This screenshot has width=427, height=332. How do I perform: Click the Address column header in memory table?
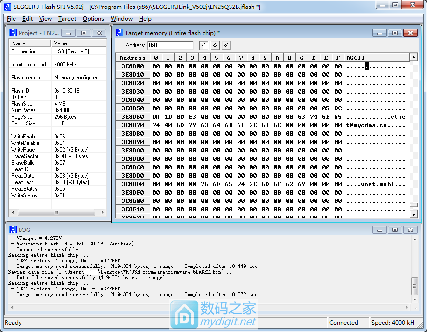pyautogui.click(x=133, y=58)
